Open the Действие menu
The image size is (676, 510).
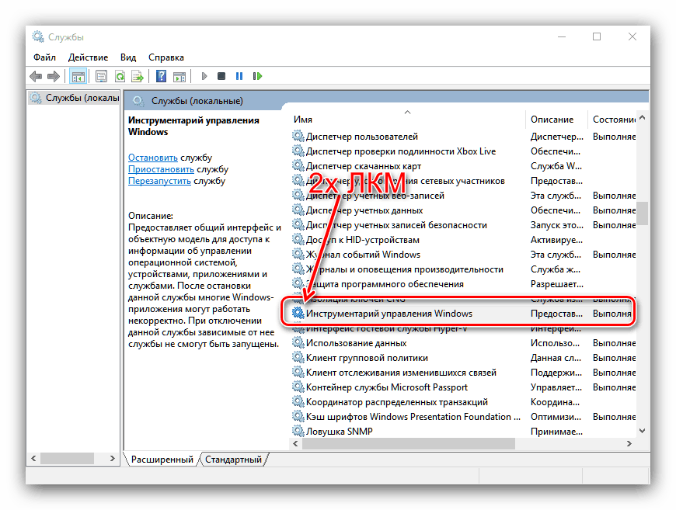[x=88, y=57]
